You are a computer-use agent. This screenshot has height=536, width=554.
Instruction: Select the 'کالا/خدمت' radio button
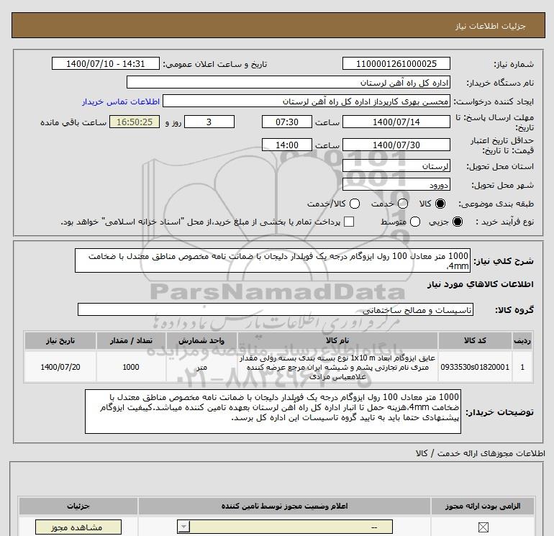coord(355,204)
